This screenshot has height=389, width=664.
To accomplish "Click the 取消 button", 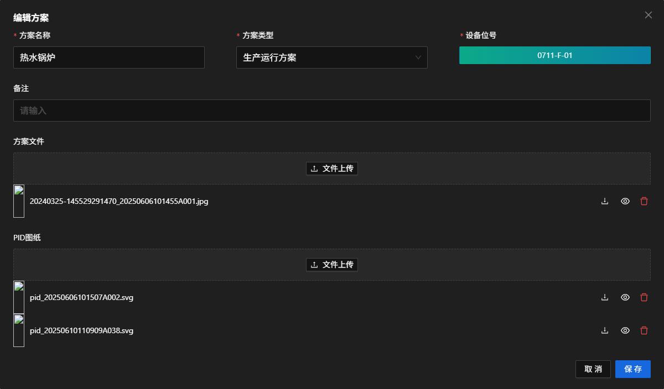I will click(593, 369).
